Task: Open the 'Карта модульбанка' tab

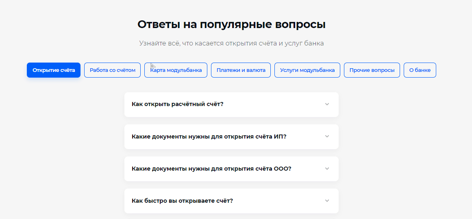Action: [176, 70]
